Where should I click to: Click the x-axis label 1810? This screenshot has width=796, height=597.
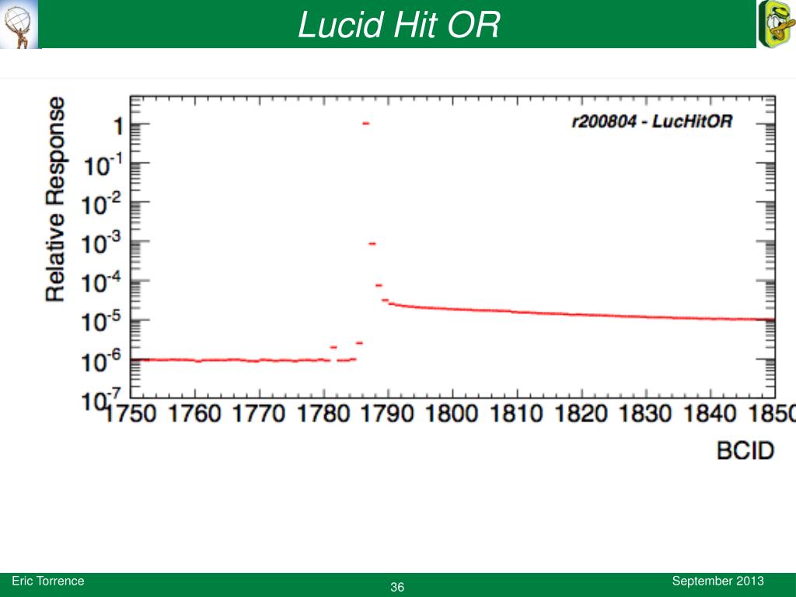tap(517, 414)
